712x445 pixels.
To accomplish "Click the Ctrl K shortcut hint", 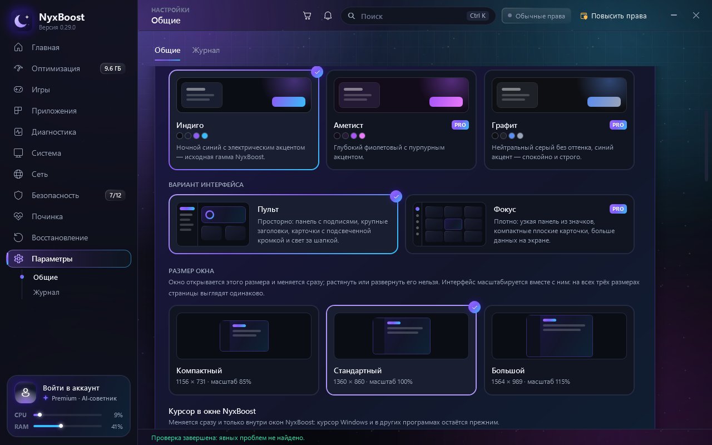I will 478,16.
